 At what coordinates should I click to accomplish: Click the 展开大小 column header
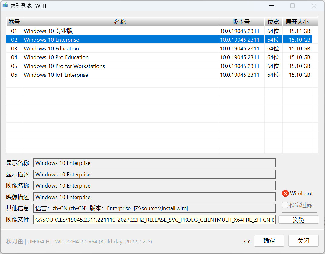pos(297,22)
